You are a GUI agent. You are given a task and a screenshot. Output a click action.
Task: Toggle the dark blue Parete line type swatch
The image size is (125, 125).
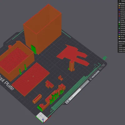(x=119, y=10)
